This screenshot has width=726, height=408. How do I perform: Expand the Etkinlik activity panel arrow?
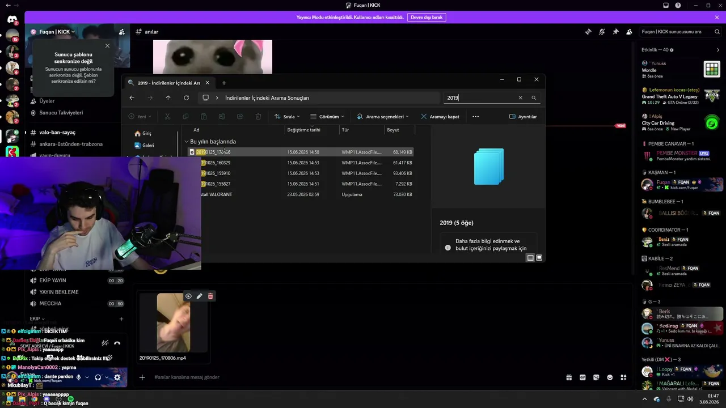718,50
